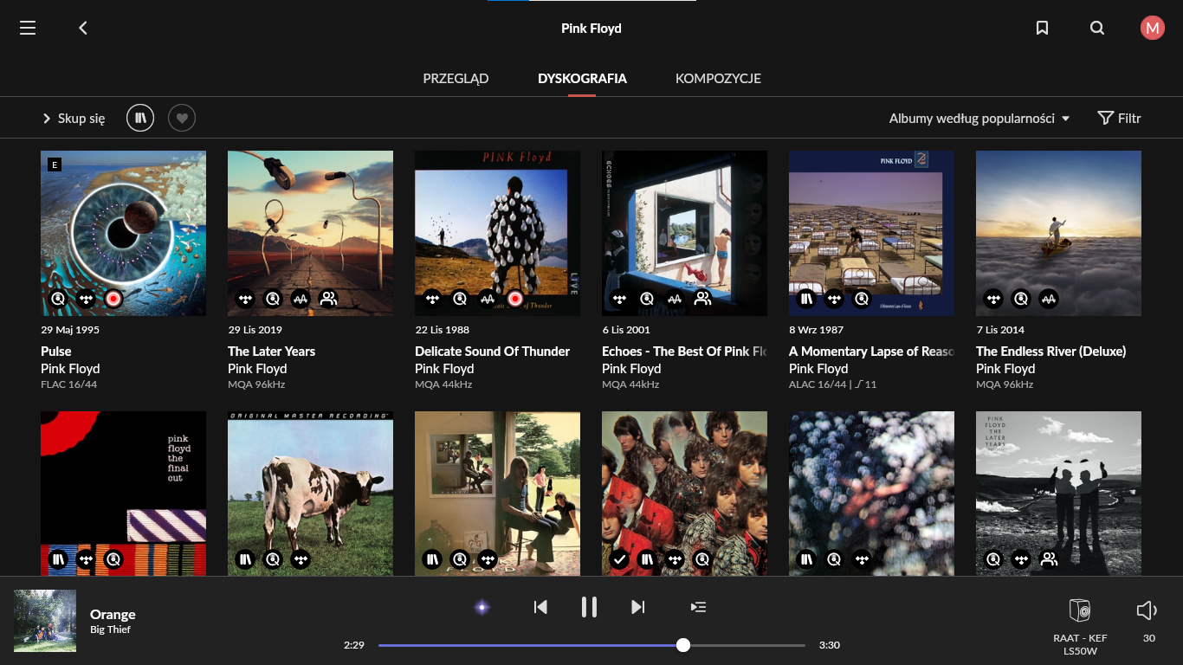Open the profile avatar labeled M

pos(1152,28)
